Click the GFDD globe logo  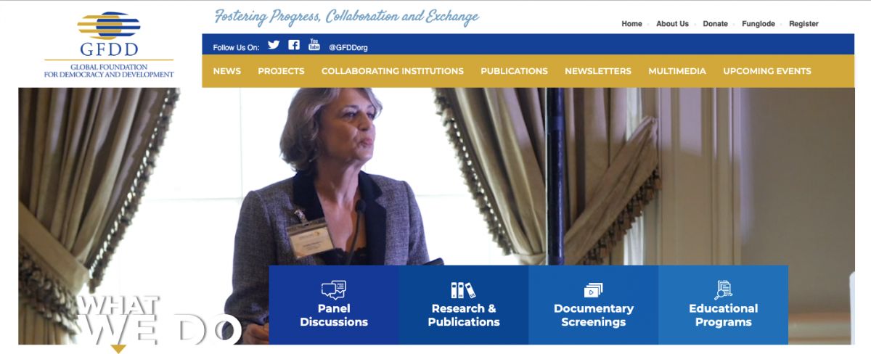click(109, 25)
